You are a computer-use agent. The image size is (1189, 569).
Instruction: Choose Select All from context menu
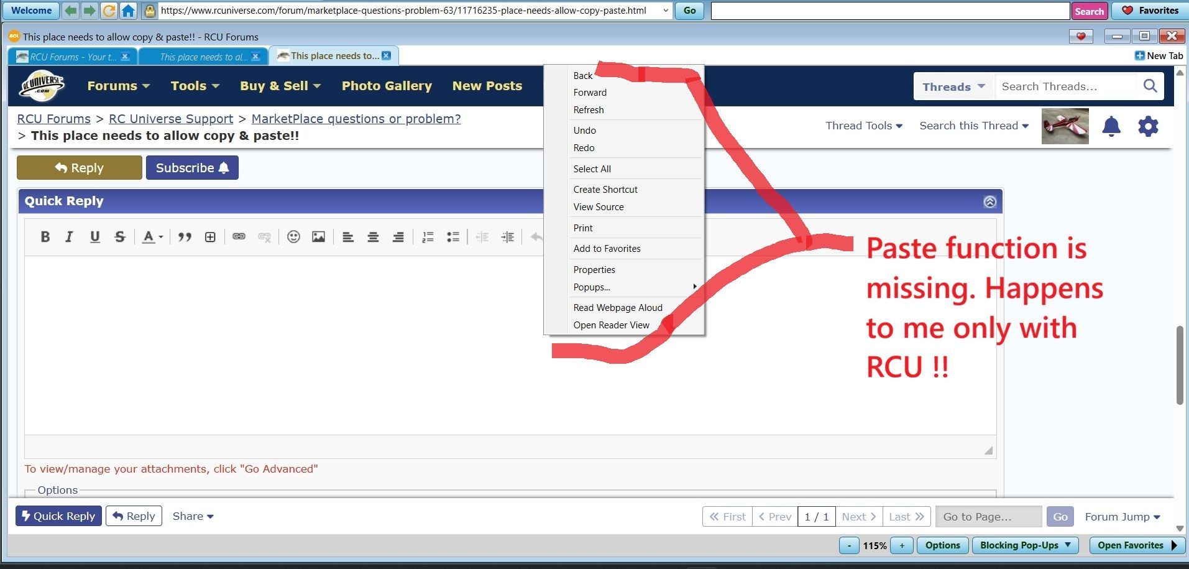point(592,169)
